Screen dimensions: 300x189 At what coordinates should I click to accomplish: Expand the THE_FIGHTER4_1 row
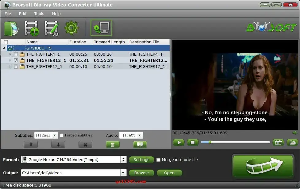click(10, 54)
